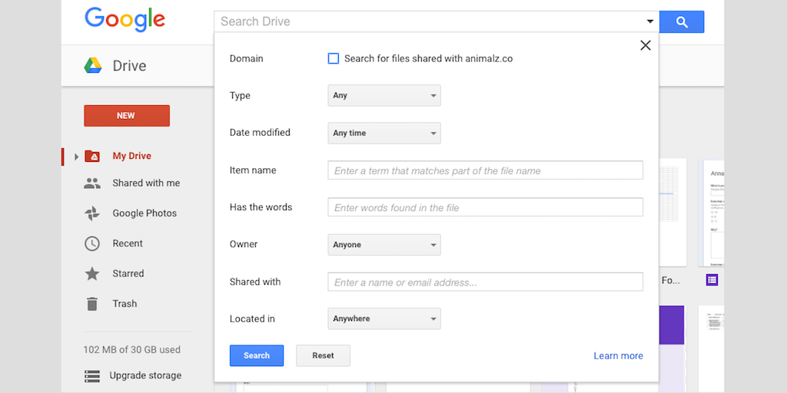Click the Upgrade storage icon
Viewport: 787px width, 393px height.
tap(92, 376)
